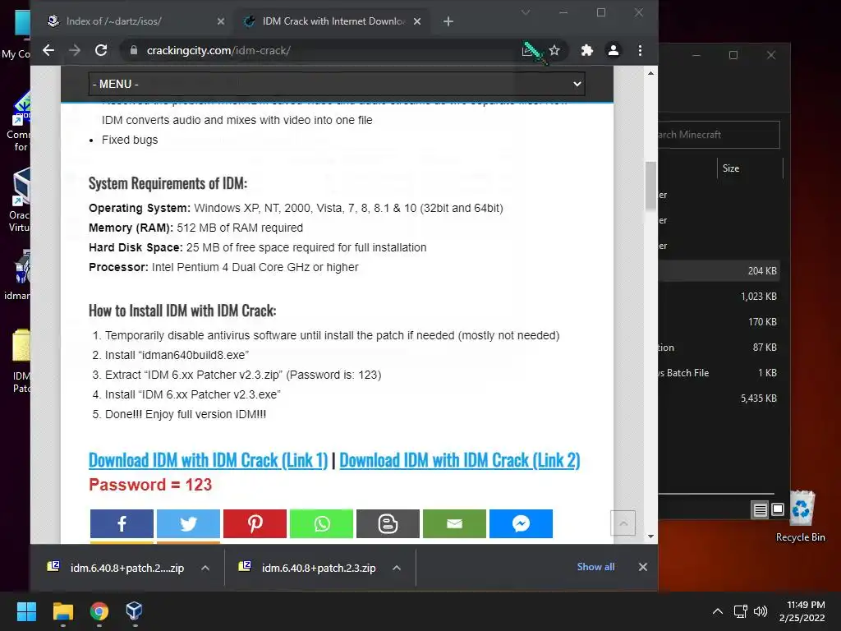Click the page scrollbar up arrow
The height and width of the screenshot is (631, 841).
650,73
